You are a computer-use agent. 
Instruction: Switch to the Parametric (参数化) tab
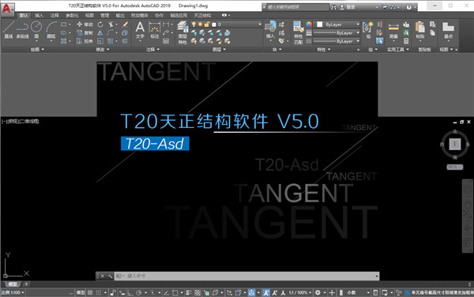72,16
